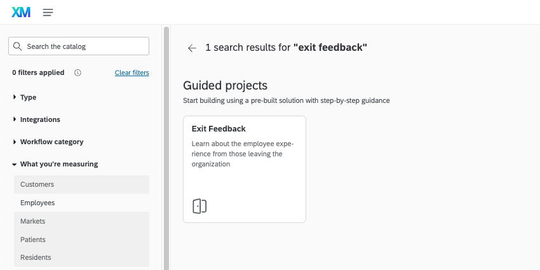Focus the Search the catalog field
The image size is (540, 270).
[86, 46]
